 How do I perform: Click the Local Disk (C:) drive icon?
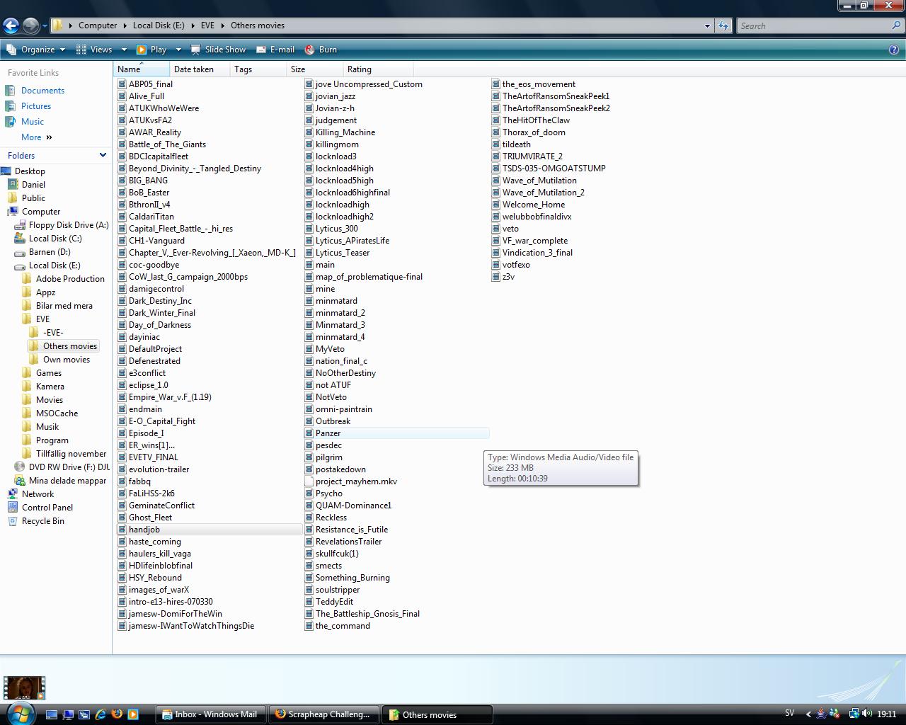point(19,239)
